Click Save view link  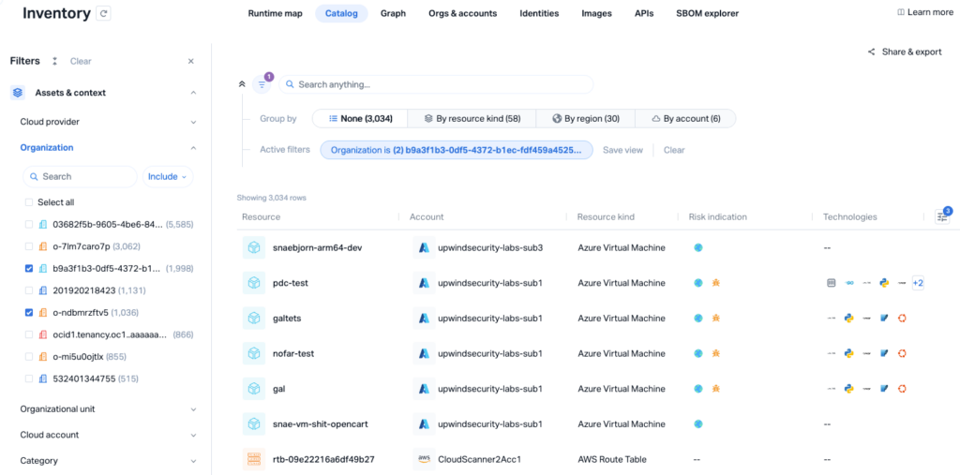coord(622,150)
